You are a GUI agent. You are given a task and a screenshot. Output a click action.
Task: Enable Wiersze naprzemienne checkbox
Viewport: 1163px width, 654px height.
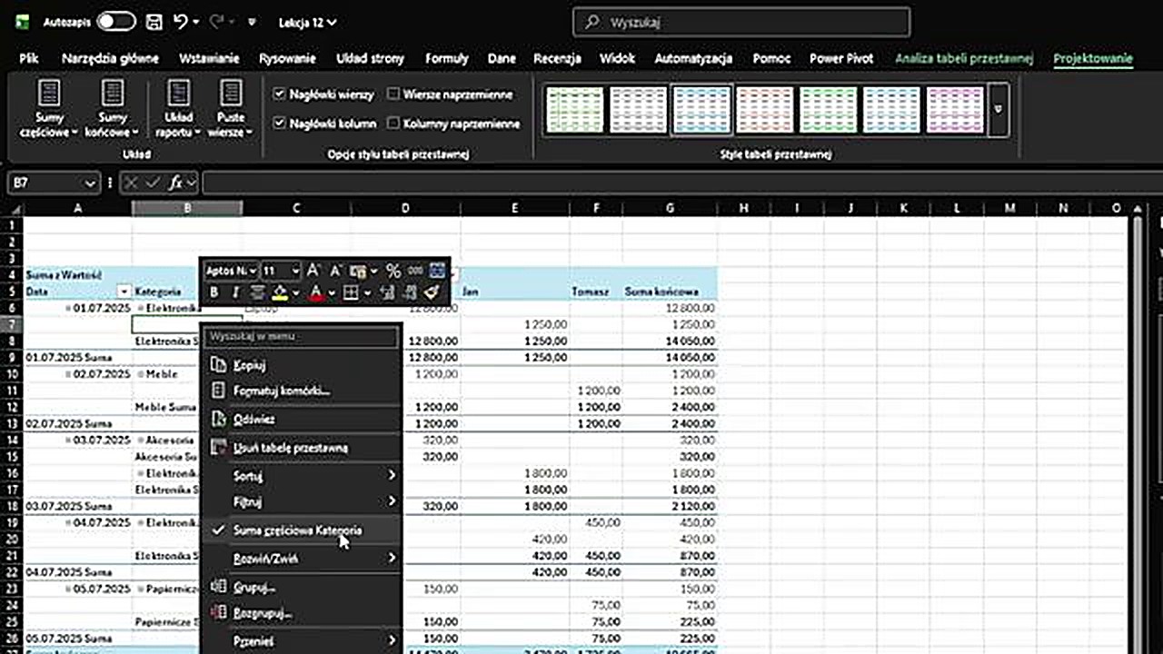(x=393, y=94)
